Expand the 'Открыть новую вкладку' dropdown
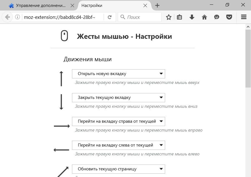Image resolution: width=251 pixels, height=177 pixels. click(x=118, y=74)
